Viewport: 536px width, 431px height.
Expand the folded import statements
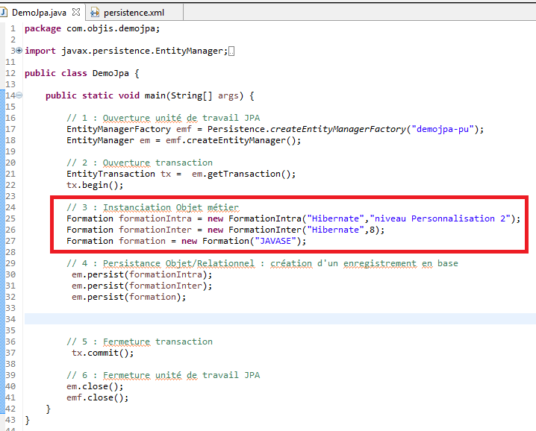click(19, 51)
